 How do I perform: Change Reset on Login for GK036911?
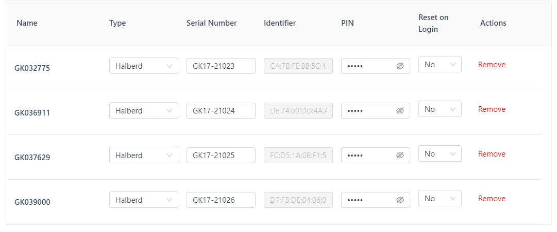pos(440,109)
